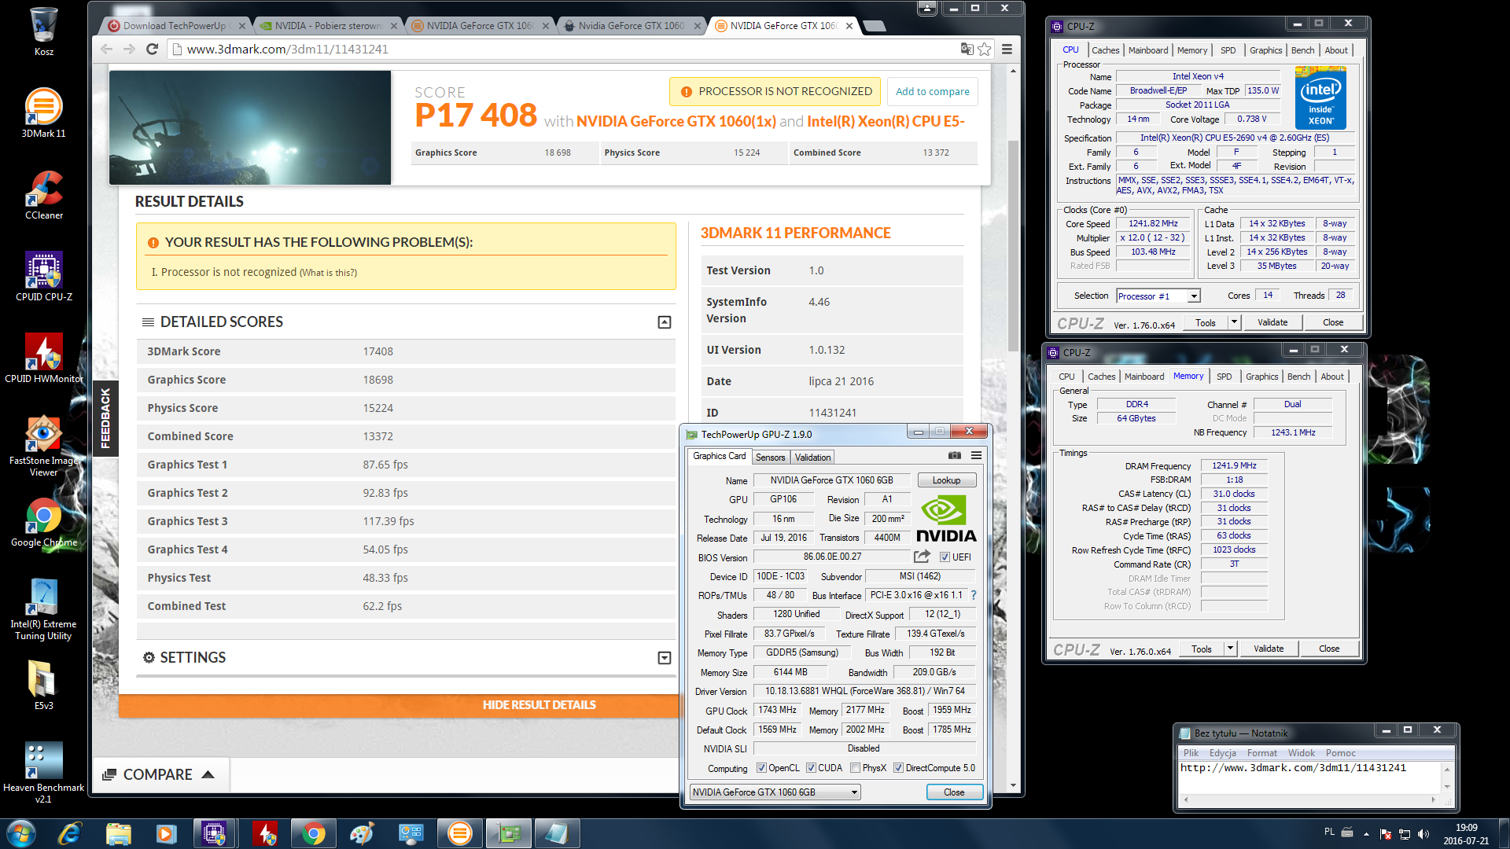This screenshot has width=1510, height=849.
Task: Click the Close button in GPU-Z
Action: 953,792
